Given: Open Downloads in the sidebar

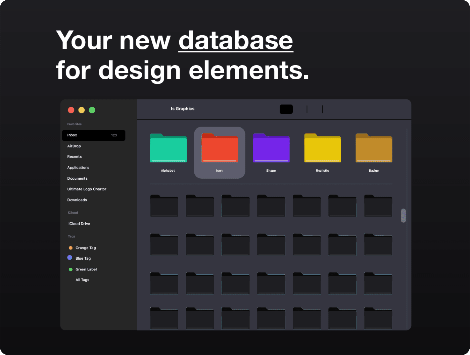Looking at the screenshot, I should pyautogui.click(x=77, y=200).
